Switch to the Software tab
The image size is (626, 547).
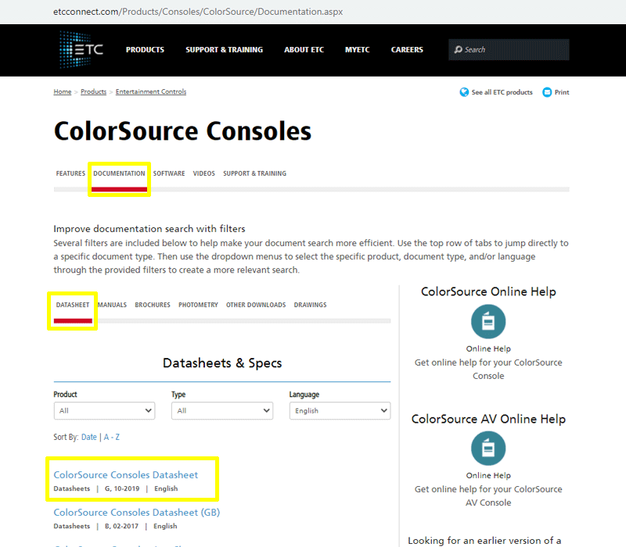[169, 173]
